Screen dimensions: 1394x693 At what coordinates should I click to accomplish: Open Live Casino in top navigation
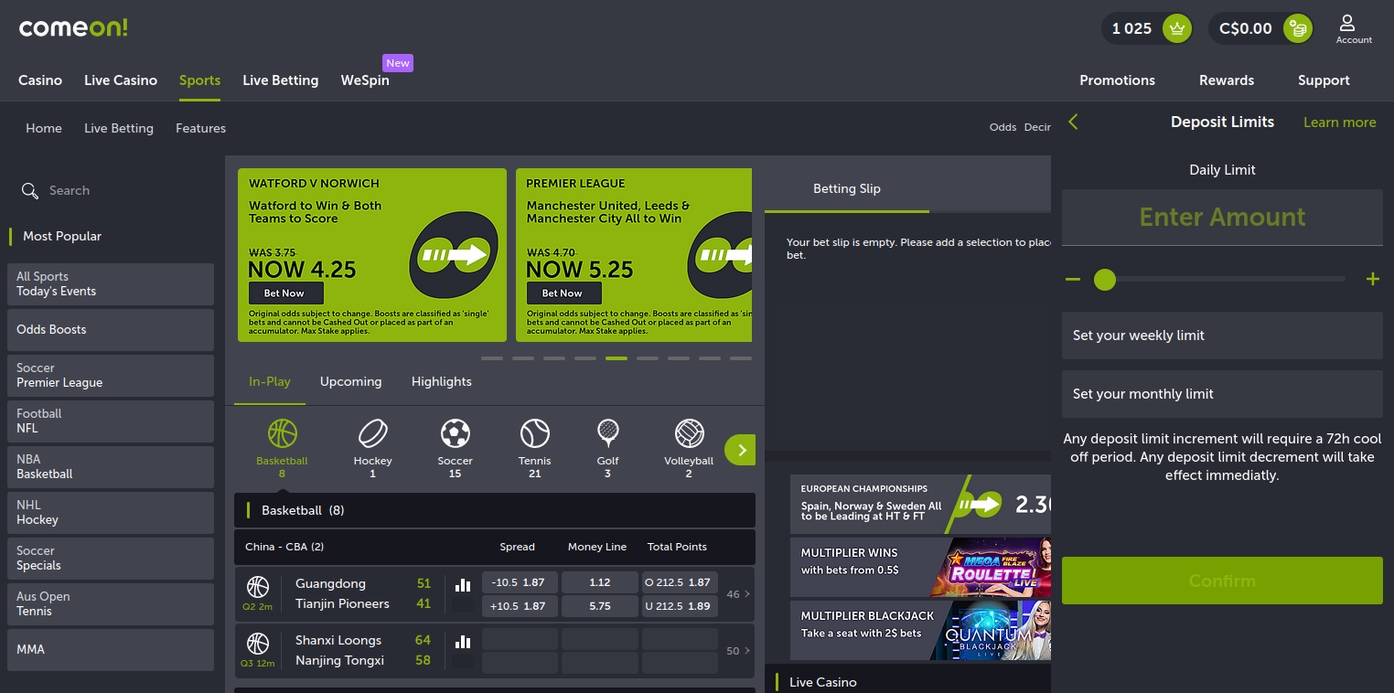tap(121, 80)
